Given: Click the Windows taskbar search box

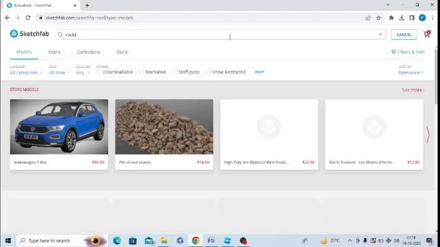Looking at the screenshot, I should (62, 241).
